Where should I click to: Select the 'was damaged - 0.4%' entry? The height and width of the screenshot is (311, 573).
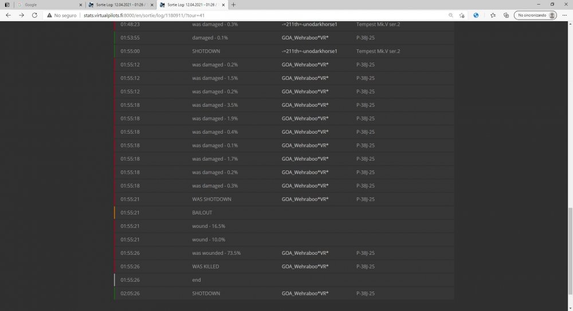215,132
